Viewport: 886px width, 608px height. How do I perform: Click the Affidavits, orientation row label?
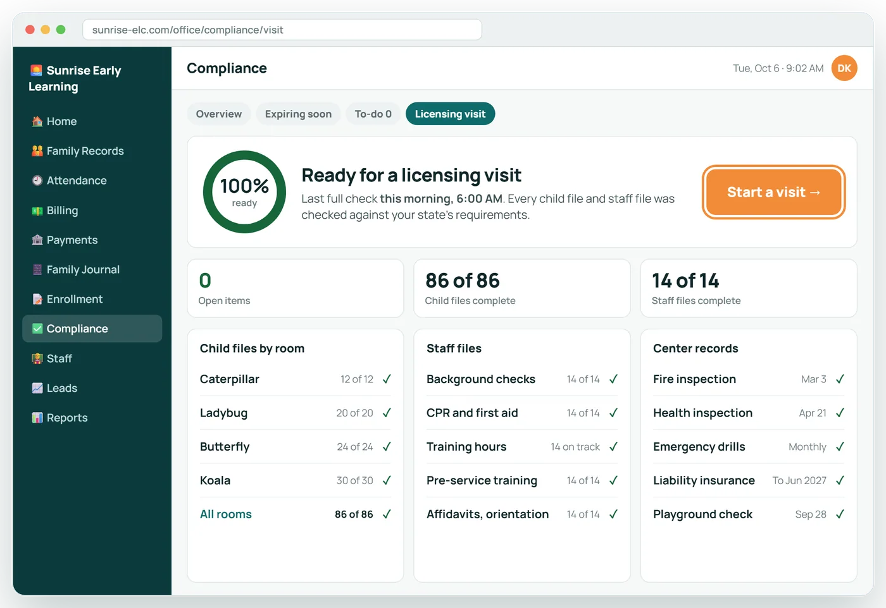point(488,514)
